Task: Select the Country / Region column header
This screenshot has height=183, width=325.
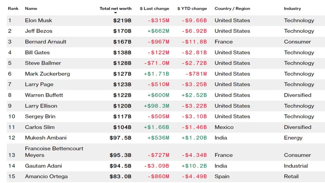Action: tap(232, 9)
